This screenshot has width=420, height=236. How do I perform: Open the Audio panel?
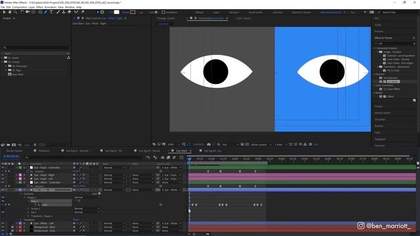click(378, 25)
